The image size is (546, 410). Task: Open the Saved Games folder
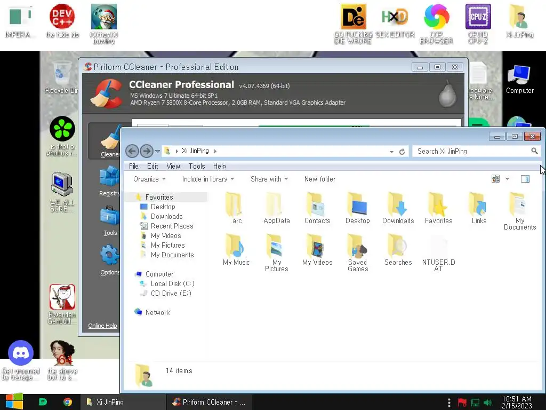(358, 253)
